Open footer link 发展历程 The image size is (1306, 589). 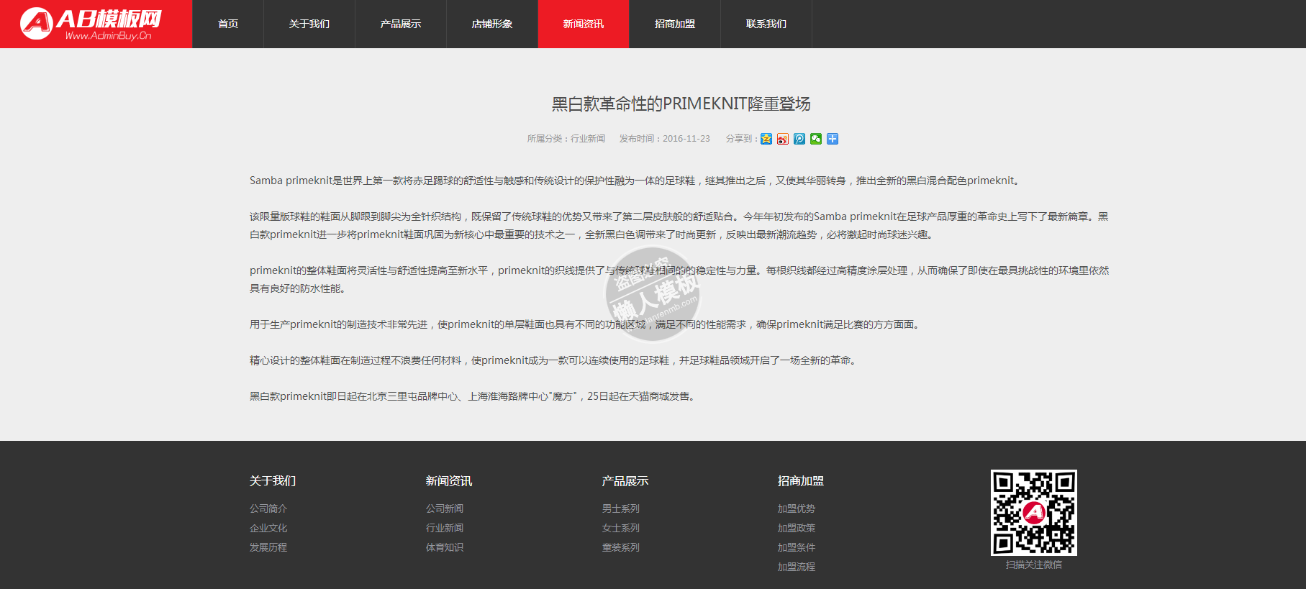click(268, 547)
